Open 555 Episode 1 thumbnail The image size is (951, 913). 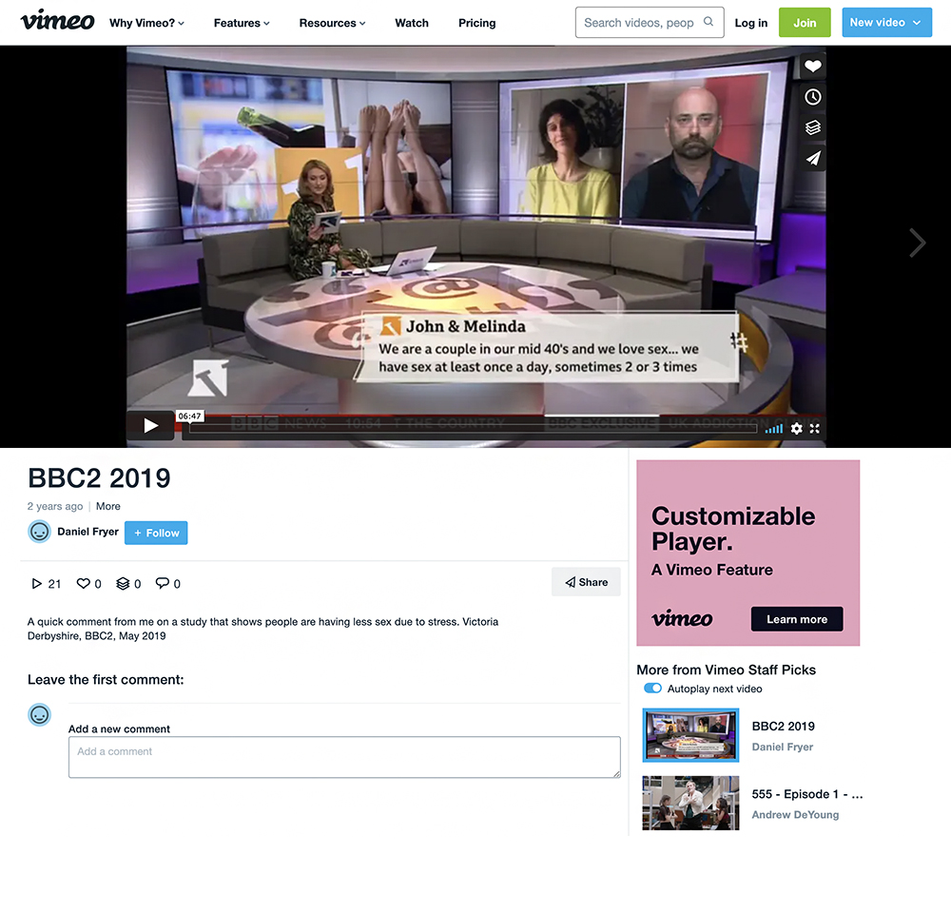(690, 803)
